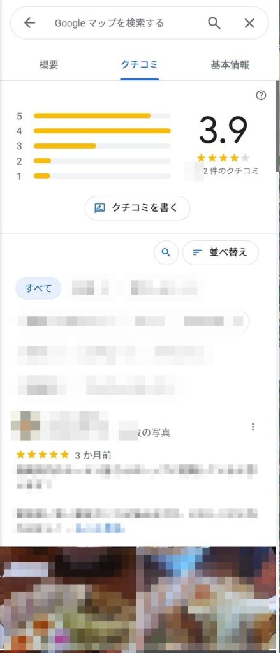Switch to the 基本情報 tab

click(x=230, y=64)
